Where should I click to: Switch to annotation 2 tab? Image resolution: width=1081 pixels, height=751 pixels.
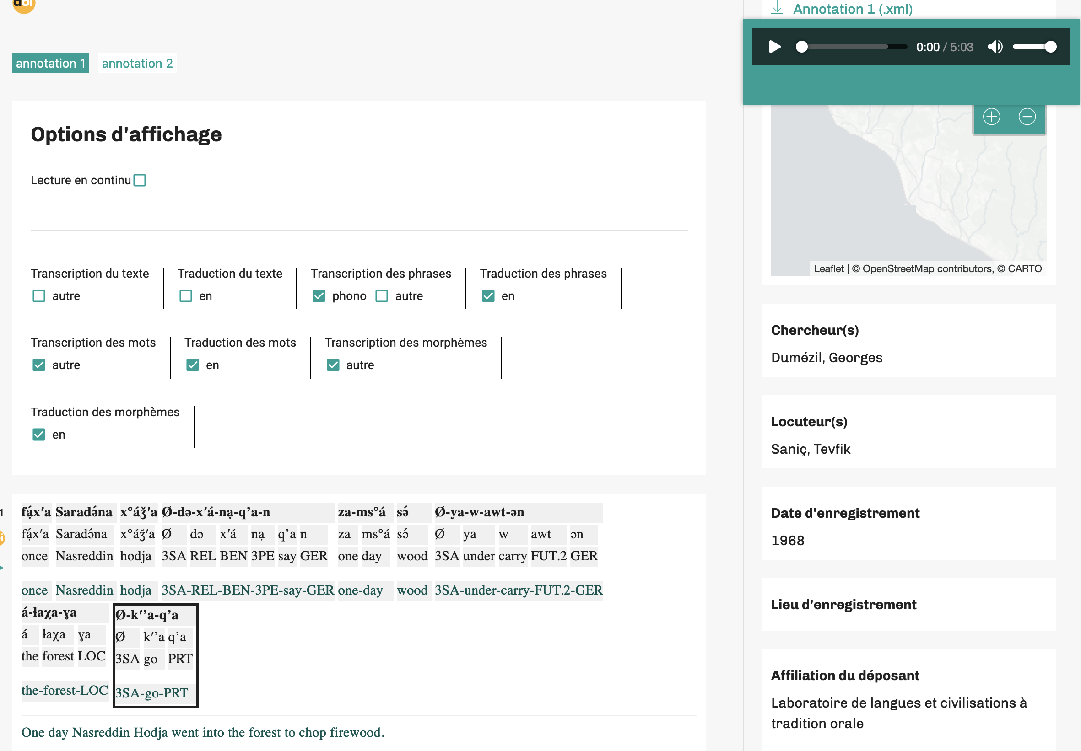coord(137,63)
